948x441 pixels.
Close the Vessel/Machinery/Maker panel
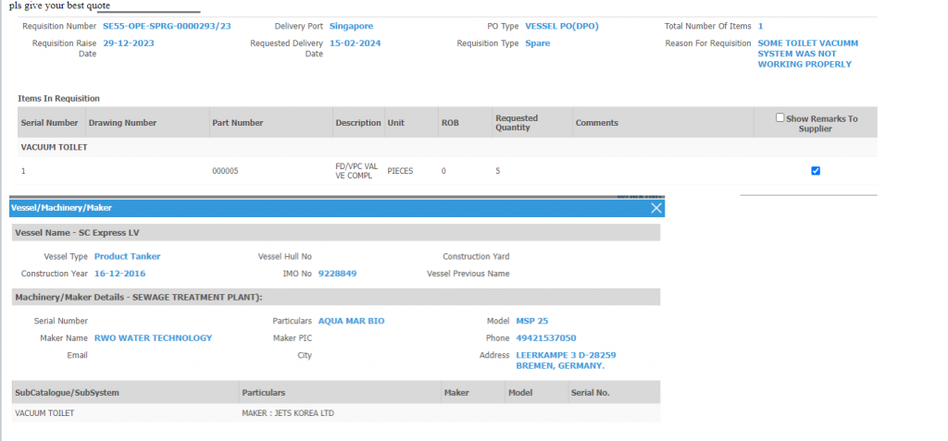[656, 208]
